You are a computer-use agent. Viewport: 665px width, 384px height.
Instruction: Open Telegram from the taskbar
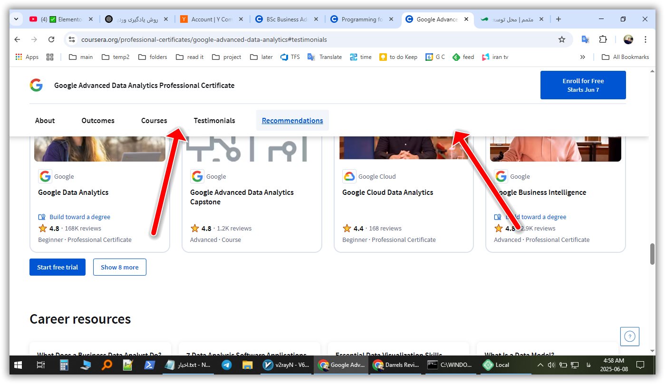coord(226,365)
